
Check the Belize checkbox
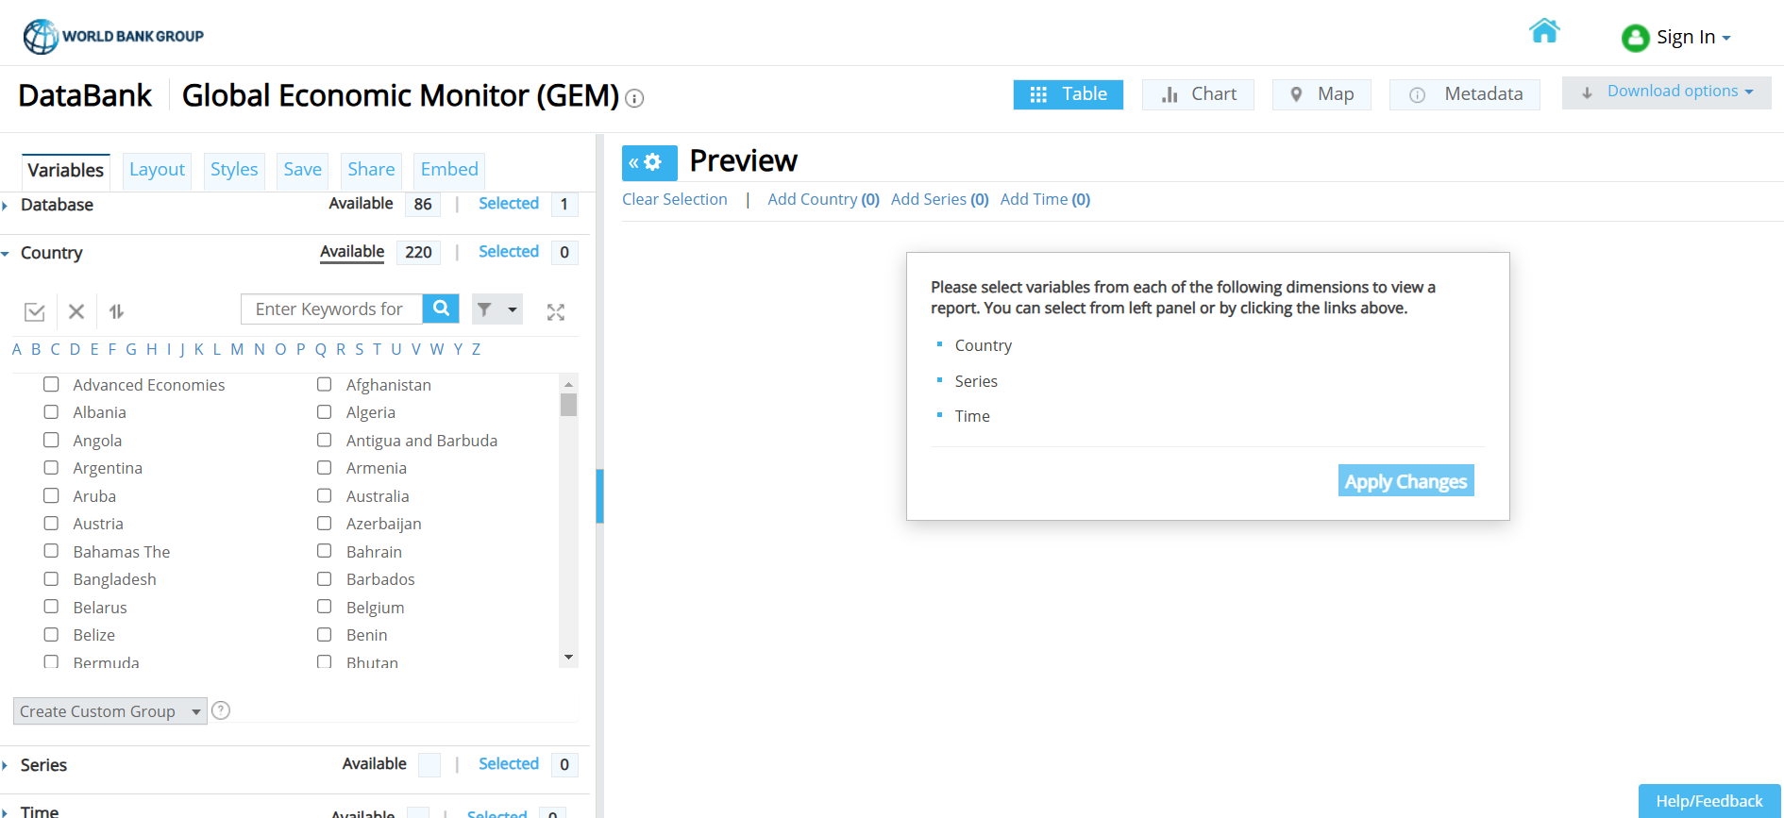click(51, 634)
